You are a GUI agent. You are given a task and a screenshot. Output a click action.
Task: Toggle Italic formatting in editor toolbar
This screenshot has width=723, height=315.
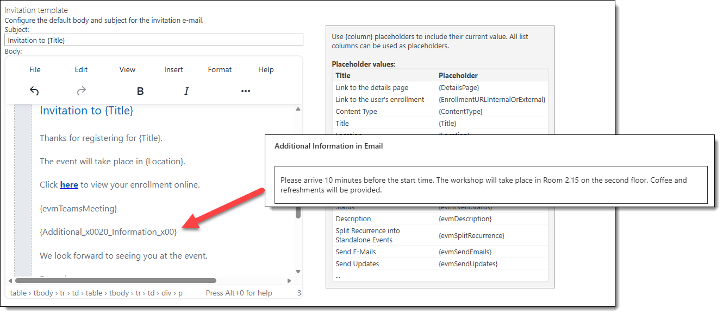pos(186,91)
